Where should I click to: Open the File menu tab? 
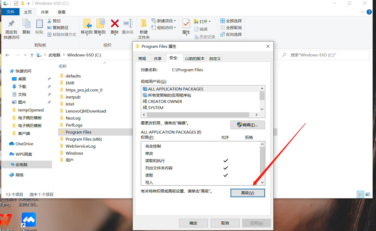click(10, 12)
